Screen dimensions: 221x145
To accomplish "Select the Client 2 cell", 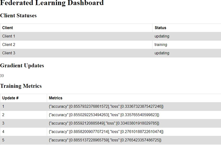I will tap(76, 45).
